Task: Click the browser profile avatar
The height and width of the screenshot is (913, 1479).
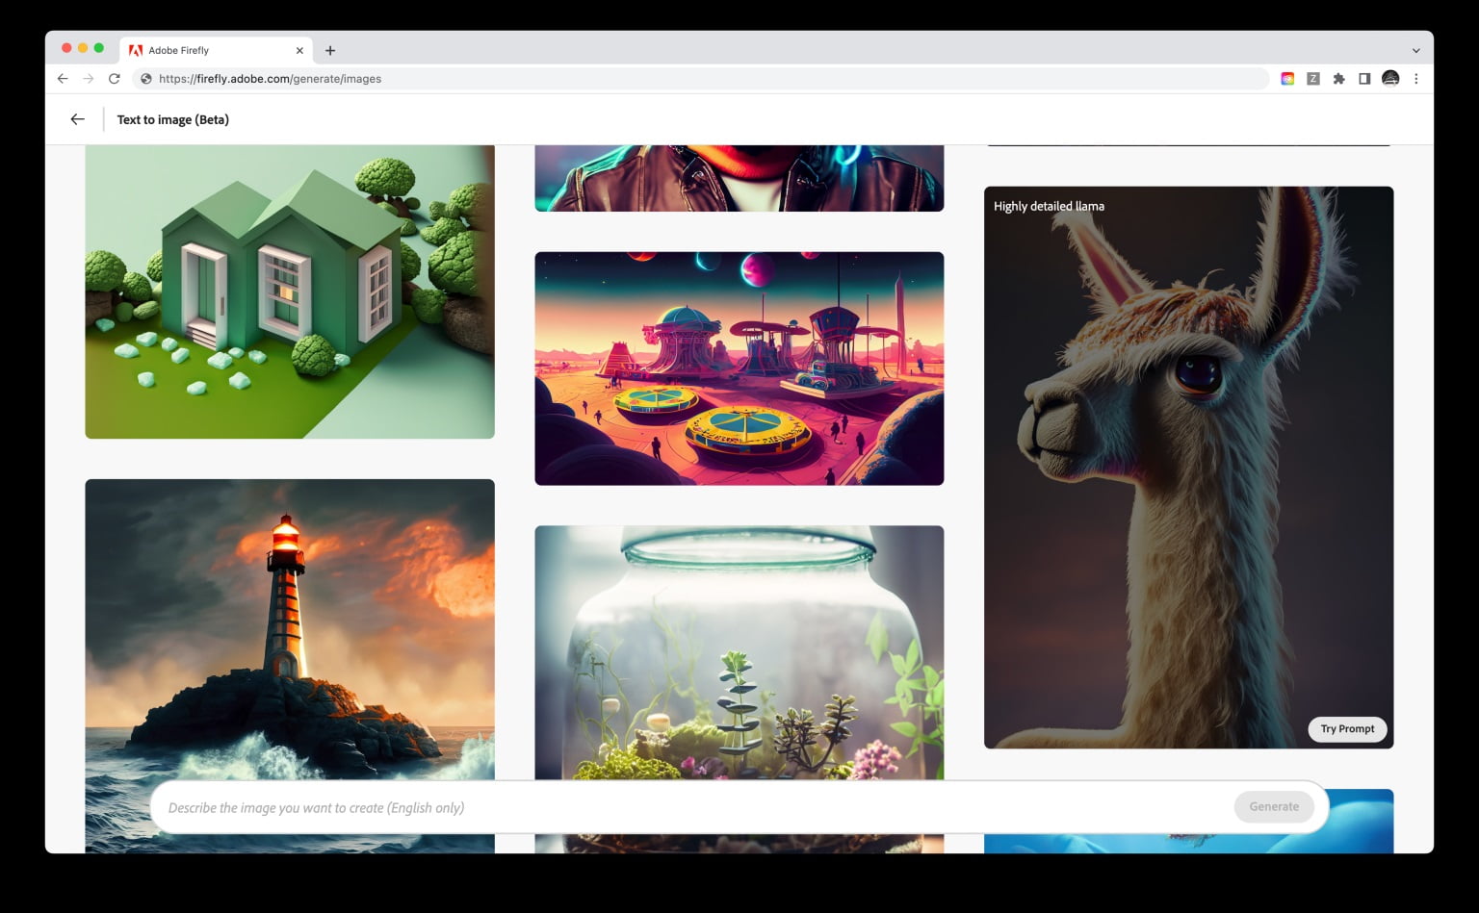Action: click(1390, 78)
